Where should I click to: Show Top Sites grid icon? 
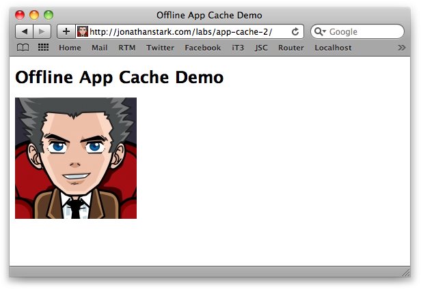click(x=43, y=48)
